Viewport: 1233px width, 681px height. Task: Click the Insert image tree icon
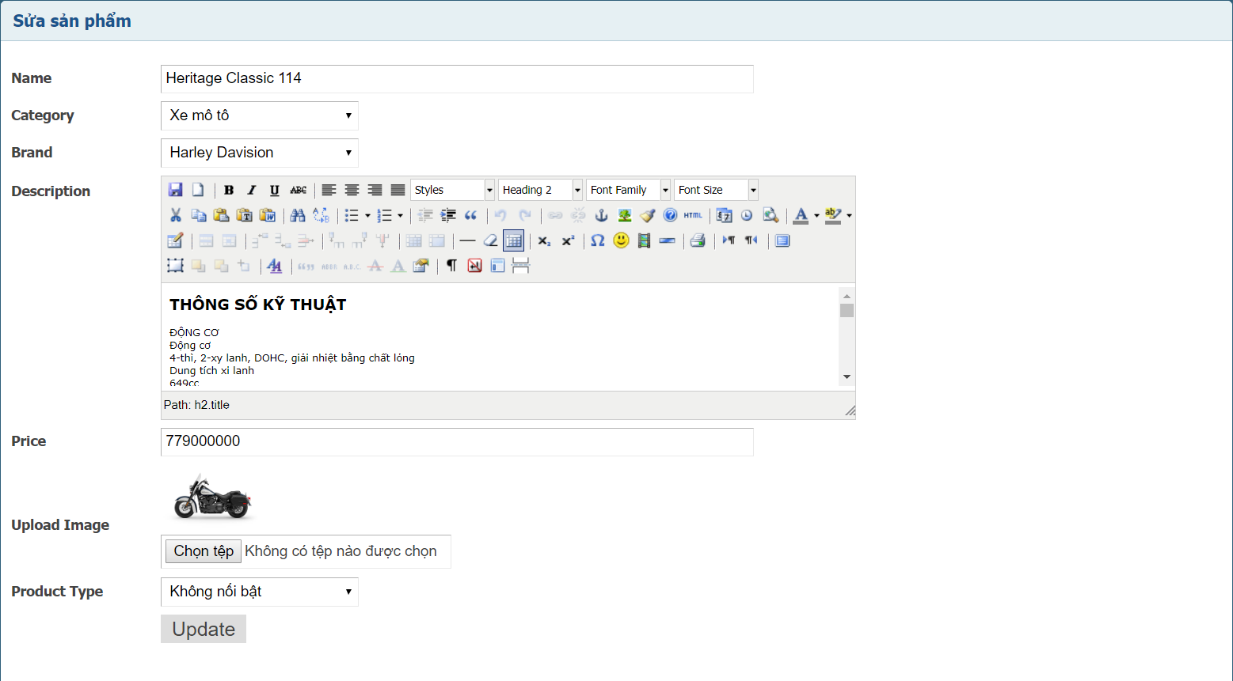[x=625, y=215]
